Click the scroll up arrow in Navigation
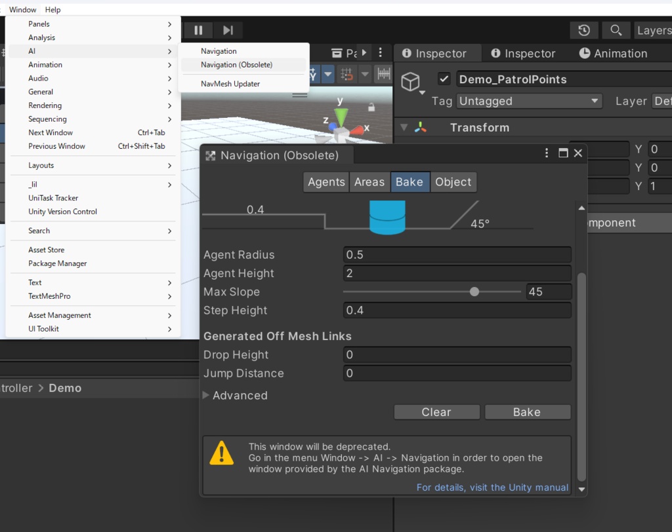Image resolution: width=672 pixels, height=532 pixels. [x=581, y=208]
